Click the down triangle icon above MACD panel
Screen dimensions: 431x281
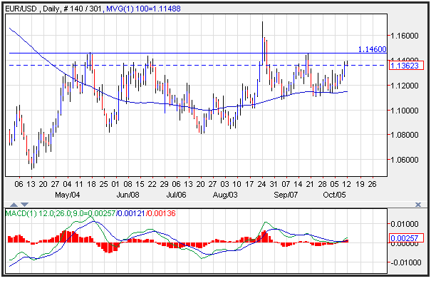tap(24, 205)
